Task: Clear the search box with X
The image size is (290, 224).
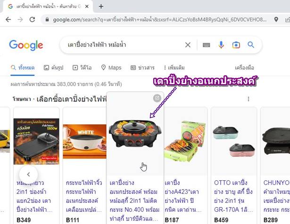Action: coord(188,45)
